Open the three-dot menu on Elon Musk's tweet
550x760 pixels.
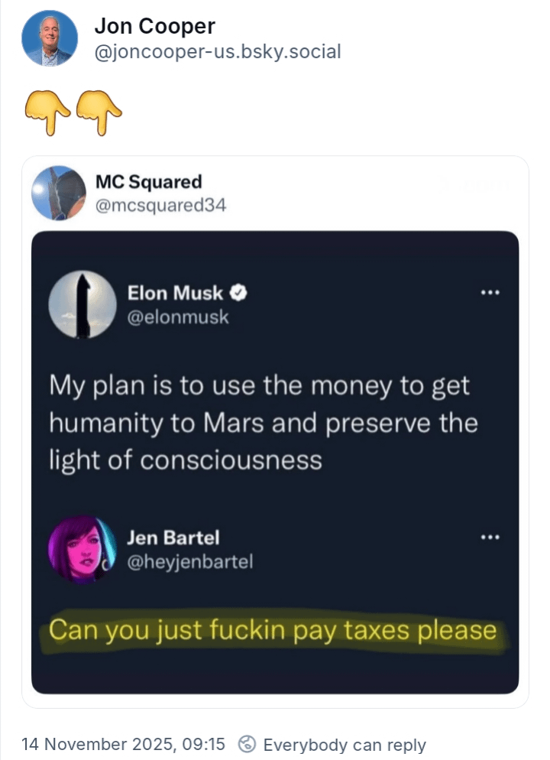(489, 293)
